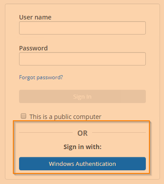Click the 'This is a public computer' label
Image resolution: width=164 pixels, height=184 pixels.
65,117
